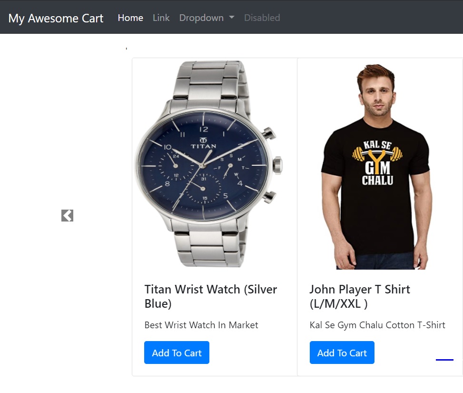Click the 'Kal Se Gym Chalu Cotton T-Shirt' text
The image size is (463, 393).
pos(377,325)
